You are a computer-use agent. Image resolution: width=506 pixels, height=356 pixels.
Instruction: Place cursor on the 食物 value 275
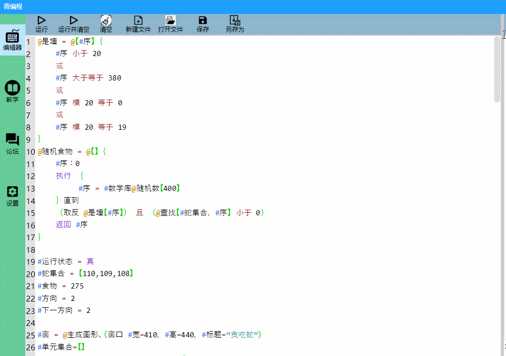click(x=76, y=286)
